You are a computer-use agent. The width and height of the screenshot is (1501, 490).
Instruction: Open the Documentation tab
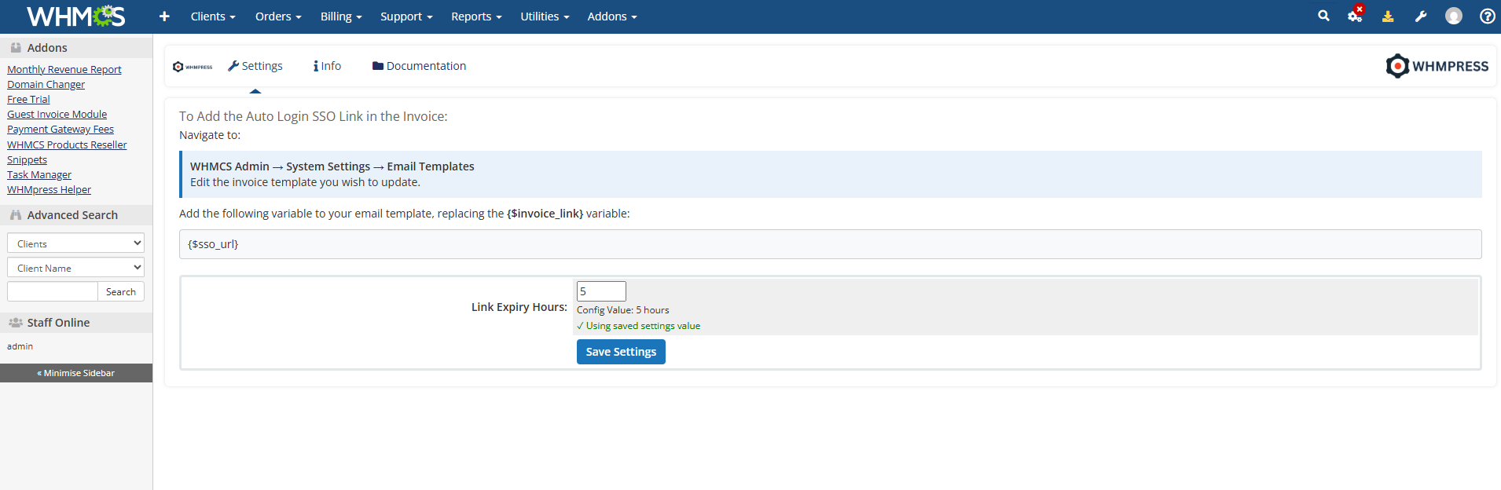click(x=419, y=66)
